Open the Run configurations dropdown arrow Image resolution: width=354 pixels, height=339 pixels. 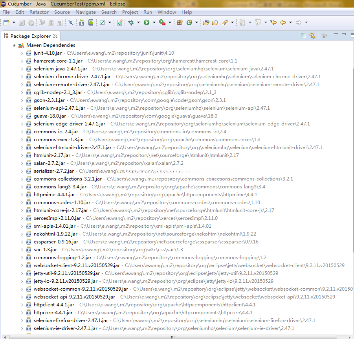pyautogui.click(x=154, y=22)
